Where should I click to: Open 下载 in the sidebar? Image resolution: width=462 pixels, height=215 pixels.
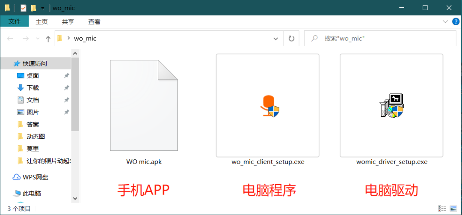[33, 88]
